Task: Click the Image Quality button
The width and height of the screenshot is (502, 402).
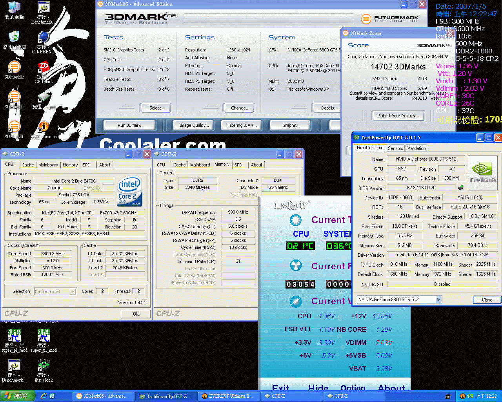Action: pos(194,125)
